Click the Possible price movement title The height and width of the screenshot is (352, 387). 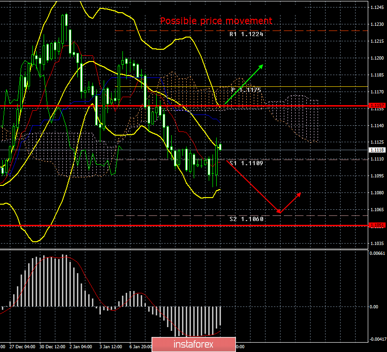click(x=216, y=21)
